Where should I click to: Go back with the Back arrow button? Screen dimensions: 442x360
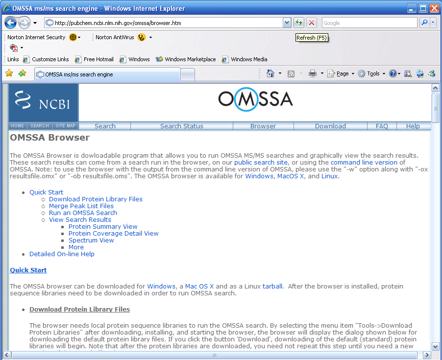10,23
